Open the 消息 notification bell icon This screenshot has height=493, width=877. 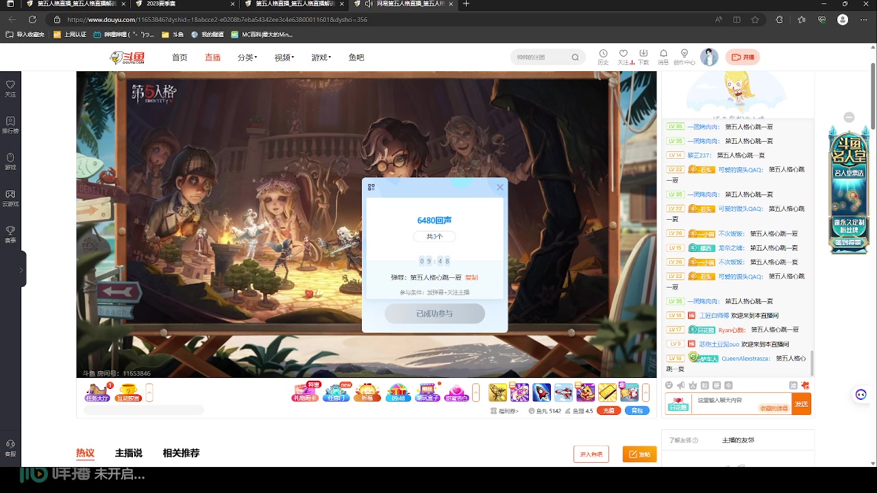(663, 57)
